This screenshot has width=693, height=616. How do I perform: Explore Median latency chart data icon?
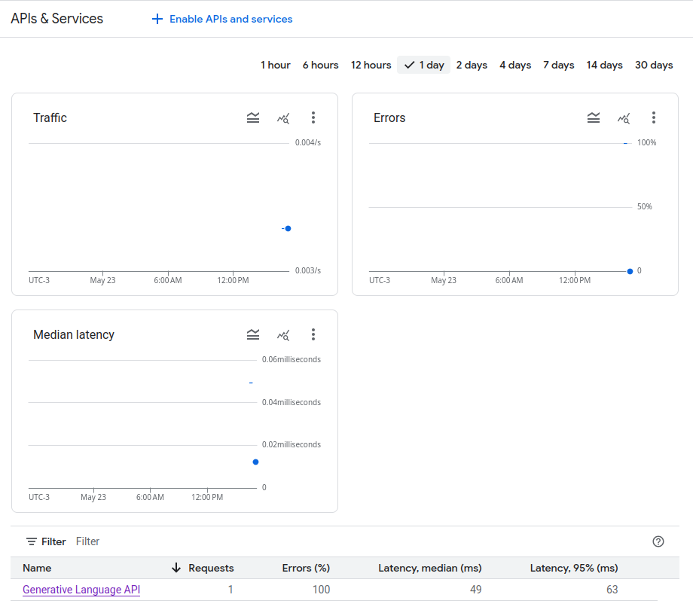pos(283,335)
